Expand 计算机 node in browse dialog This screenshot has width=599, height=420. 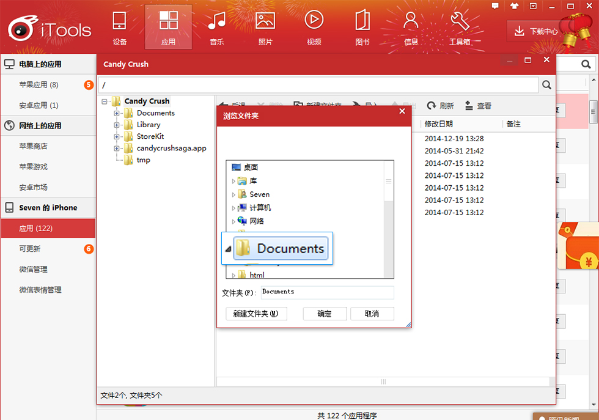click(233, 208)
